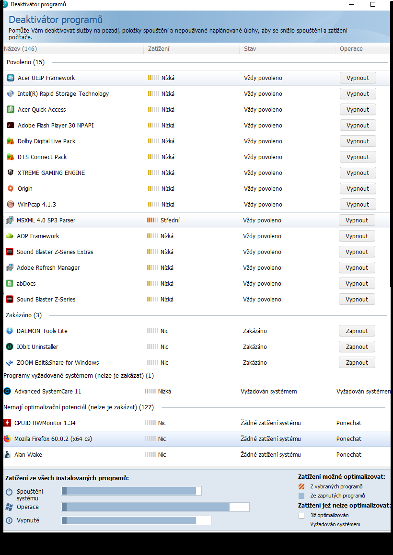Sort by the Stav column header
393x555 pixels.
coord(288,49)
